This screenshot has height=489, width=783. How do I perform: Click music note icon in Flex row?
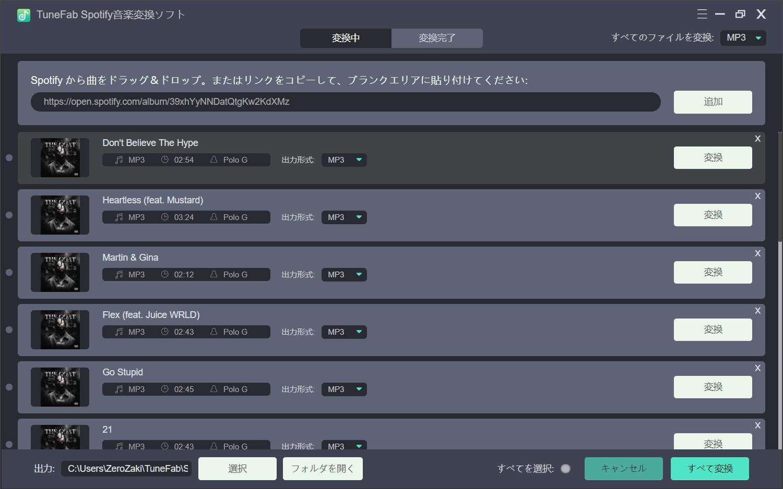pyautogui.click(x=119, y=332)
